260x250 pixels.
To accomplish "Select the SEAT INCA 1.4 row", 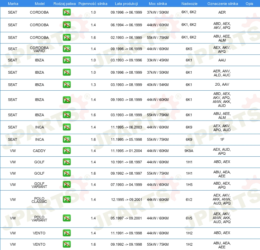I will [130, 127].
